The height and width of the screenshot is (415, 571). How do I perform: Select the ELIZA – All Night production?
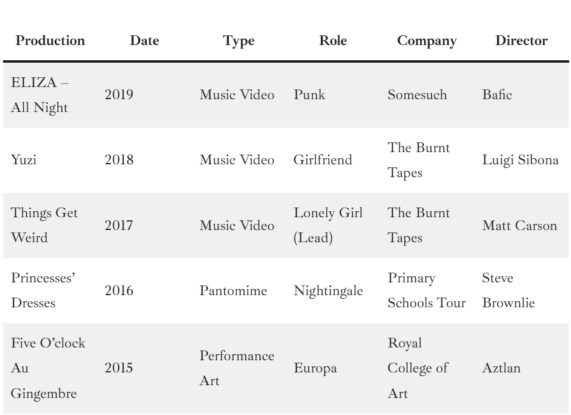(37, 96)
